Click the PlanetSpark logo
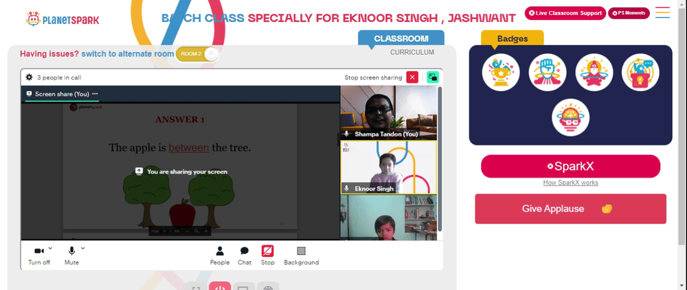Viewport: 687px width, 290px height. [x=63, y=19]
